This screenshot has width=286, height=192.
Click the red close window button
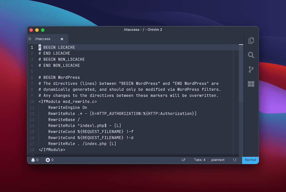(31, 30)
